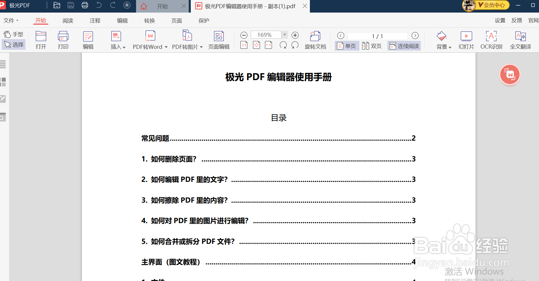Click the Page Edit (页面编辑) button
Image resolution: width=539 pixels, height=281 pixels.
219,40
